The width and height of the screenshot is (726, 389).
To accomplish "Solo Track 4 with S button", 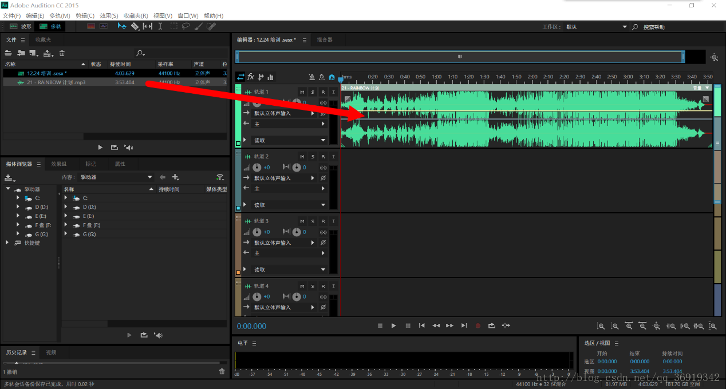I will pyautogui.click(x=313, y=285).
